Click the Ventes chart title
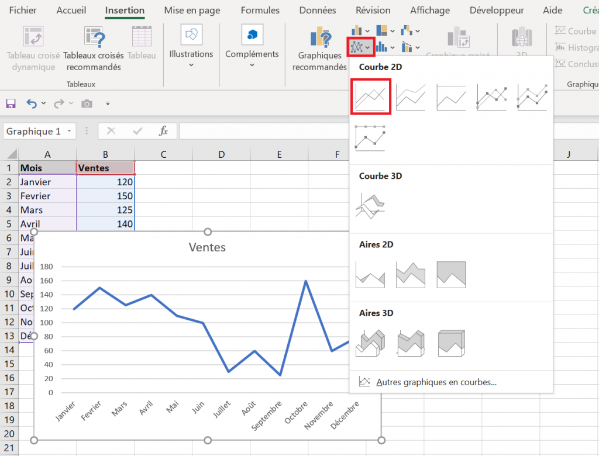This screenshot has width=599, height=456. [x=207, y=247]
